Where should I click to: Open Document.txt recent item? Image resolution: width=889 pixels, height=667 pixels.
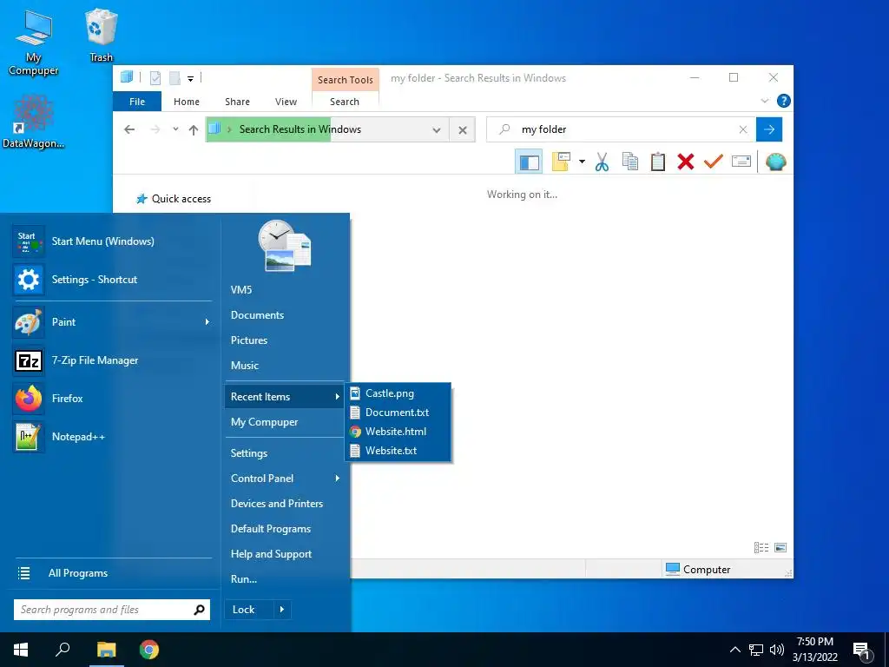(398, 413)
